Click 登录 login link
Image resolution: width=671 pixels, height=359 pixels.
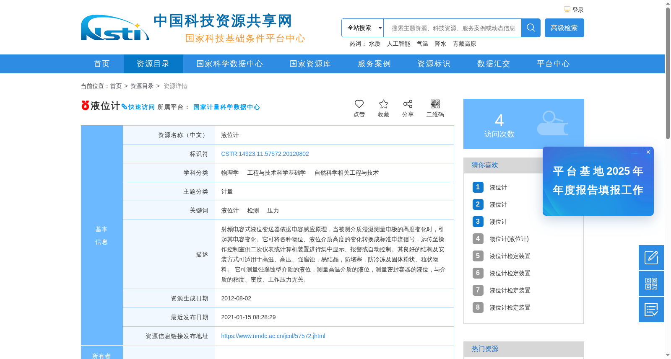click(578, 10)
